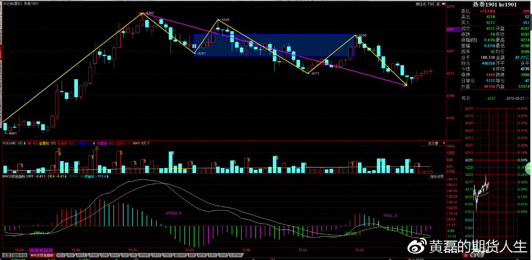Image resolution: width=532 pixels, height=260 pixels.
Task: Collapse side panel with arrow icon
Action: tap(443, 4)
